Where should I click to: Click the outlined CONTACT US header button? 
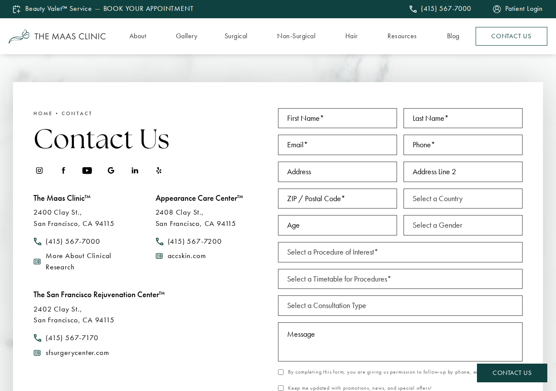click(511, 36)
